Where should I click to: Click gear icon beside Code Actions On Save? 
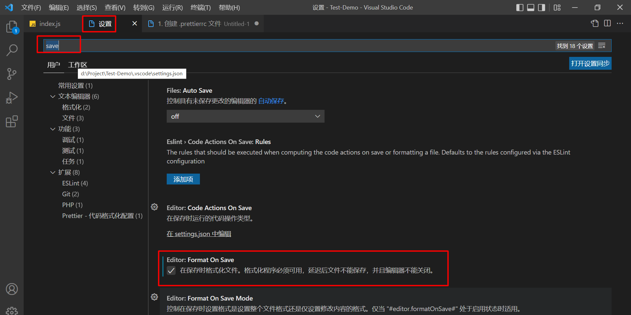(154, 207)
